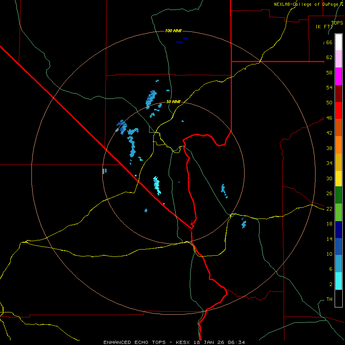Click the '58' legend value

point(329,72)
